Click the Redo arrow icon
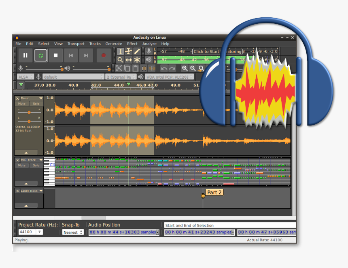This screenshot has height=268, width=348. pos(172,68)
